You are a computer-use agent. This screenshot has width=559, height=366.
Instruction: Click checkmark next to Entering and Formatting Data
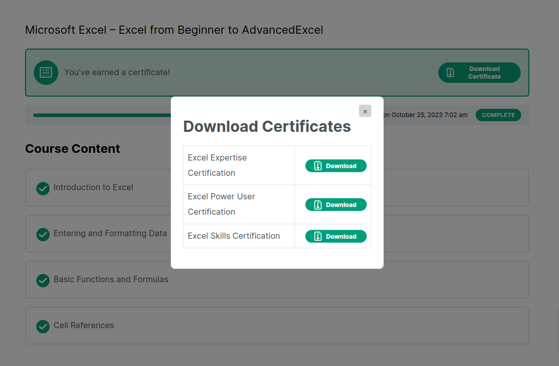click(43, 234)
